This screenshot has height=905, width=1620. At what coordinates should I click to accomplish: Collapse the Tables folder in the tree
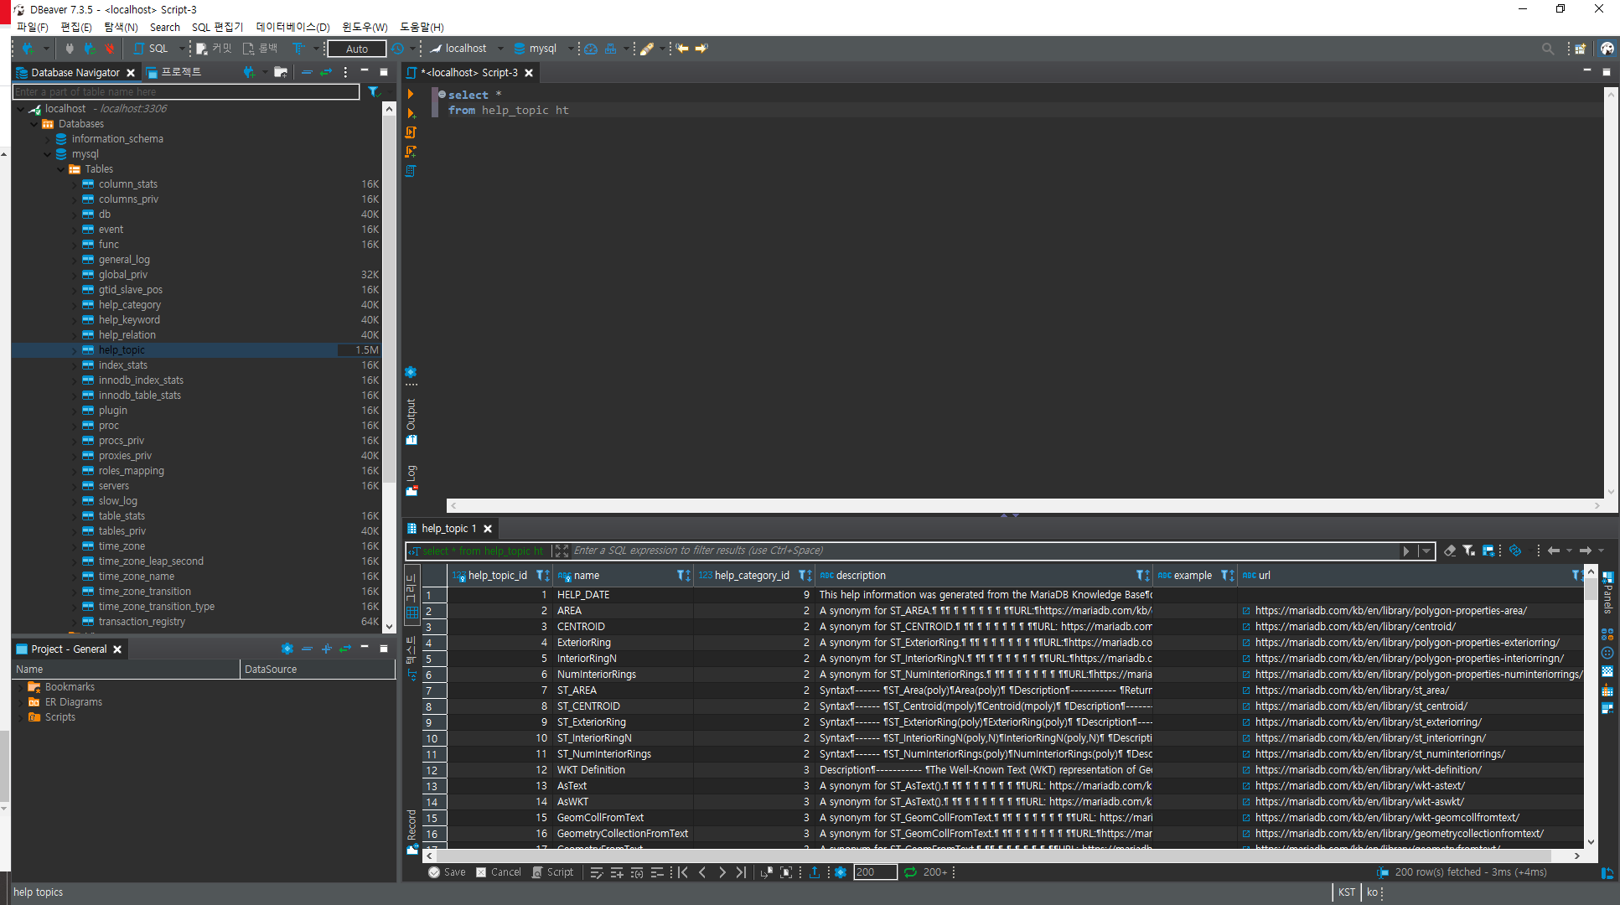(x=60, y=169)
